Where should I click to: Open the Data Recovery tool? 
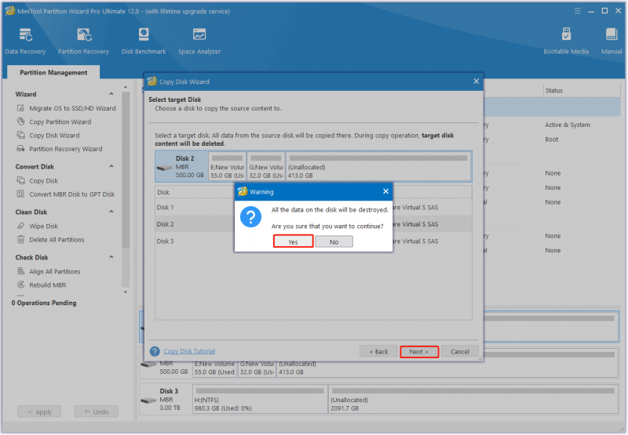(25, 42)
